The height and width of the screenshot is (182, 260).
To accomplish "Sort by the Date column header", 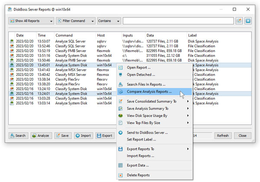I will (x=26, y=35).
